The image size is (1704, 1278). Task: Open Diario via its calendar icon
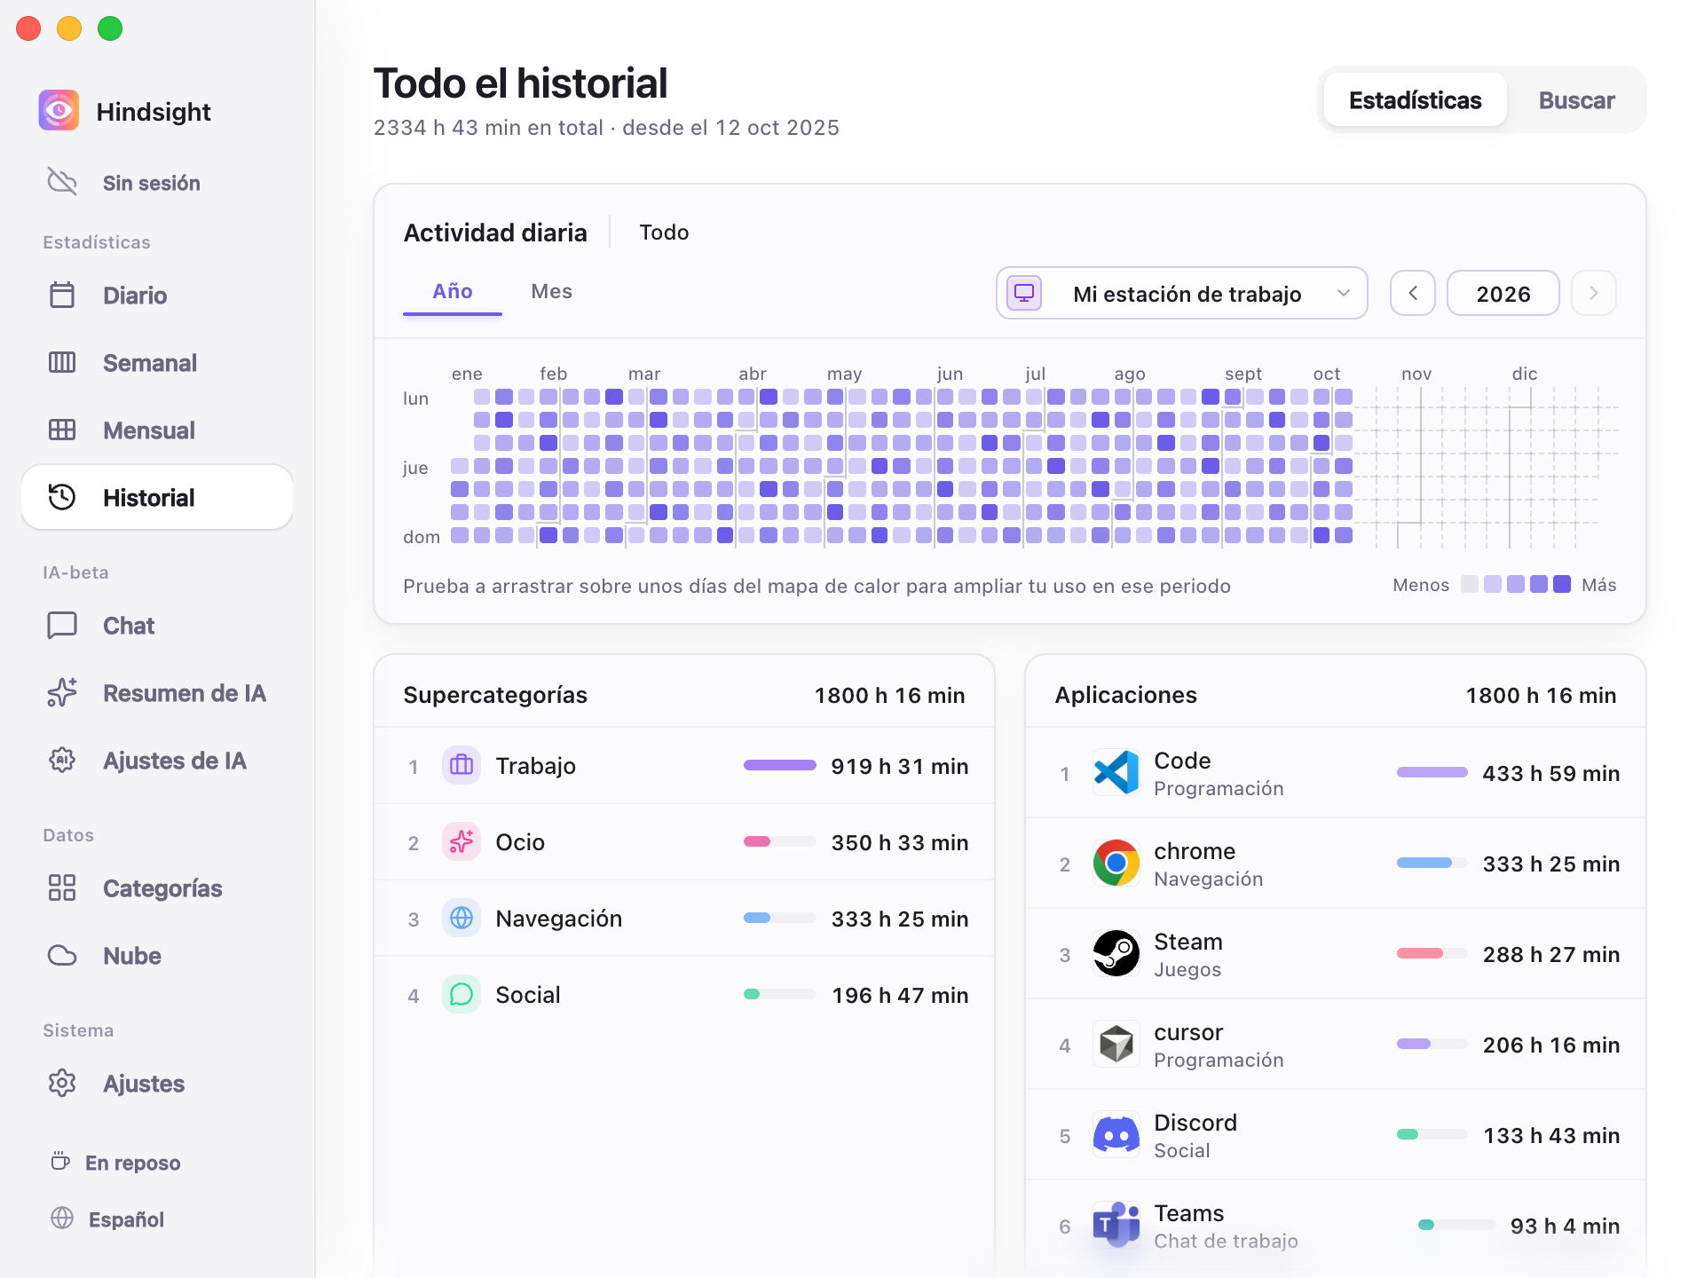click(62, 295)
